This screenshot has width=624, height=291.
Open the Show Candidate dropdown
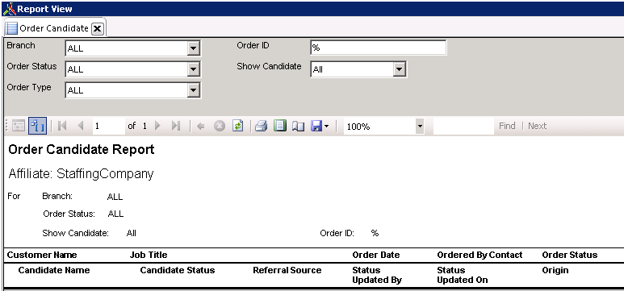399,69
